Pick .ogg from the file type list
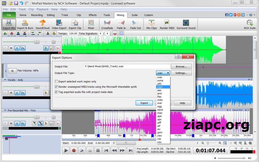The image size is (259, 162). click(x=163, y=107)
